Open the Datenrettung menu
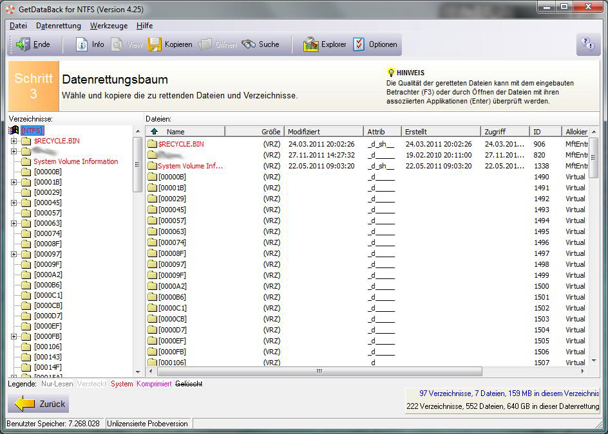 coord(59,26)
